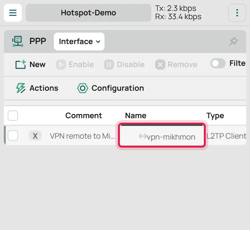Expand the Interface dropdown

pyautogui.click(x=79, y=42)
